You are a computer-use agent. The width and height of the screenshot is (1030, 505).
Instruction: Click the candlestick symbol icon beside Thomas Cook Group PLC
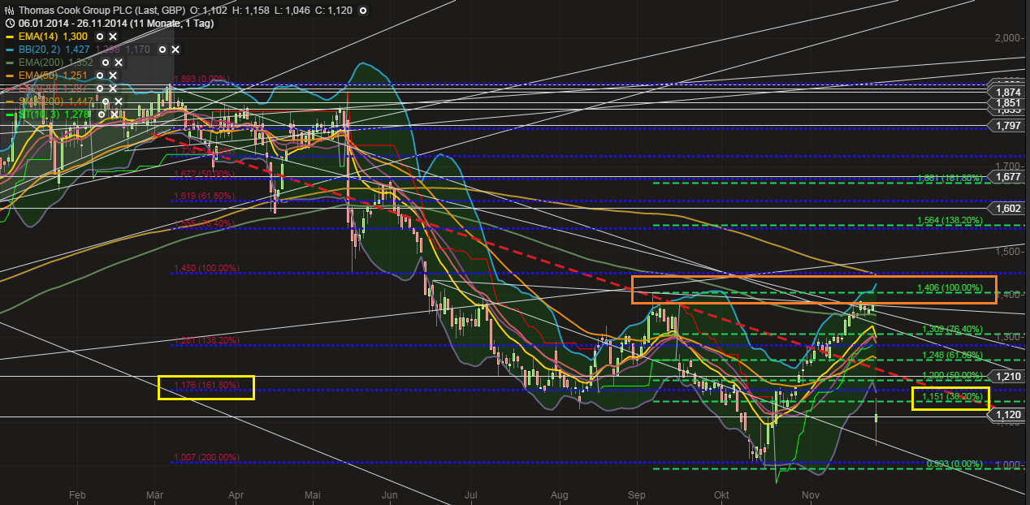tap(9, 10)
